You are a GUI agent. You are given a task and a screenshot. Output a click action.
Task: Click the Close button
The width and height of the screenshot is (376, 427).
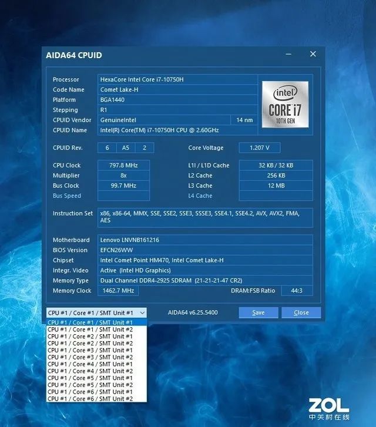pyautogui.click(x=301, y=312)
